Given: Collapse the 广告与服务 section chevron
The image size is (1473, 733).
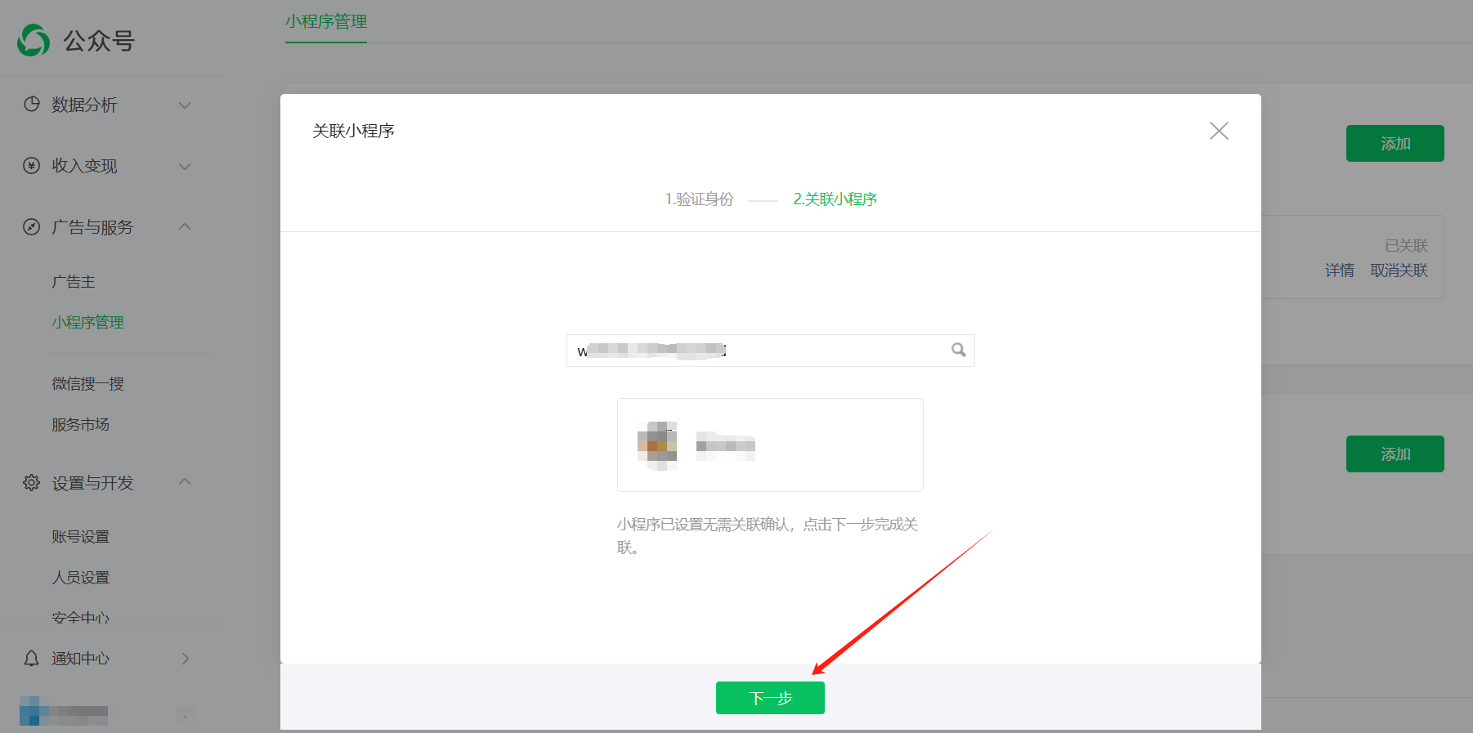Looking at the screenshot, I should pos(185,227).
